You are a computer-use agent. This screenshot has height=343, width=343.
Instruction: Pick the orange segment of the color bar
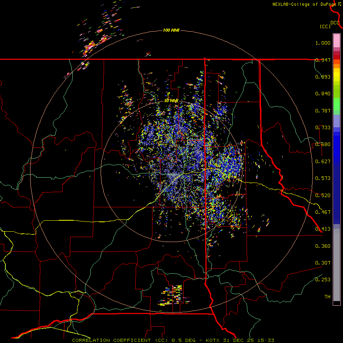(337, 66)
